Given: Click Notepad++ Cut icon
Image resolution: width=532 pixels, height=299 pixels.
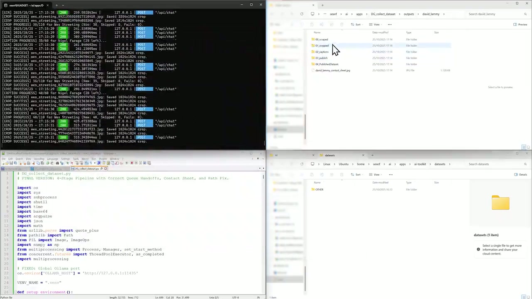Looking at the screenshot, I should pos(33,163).
